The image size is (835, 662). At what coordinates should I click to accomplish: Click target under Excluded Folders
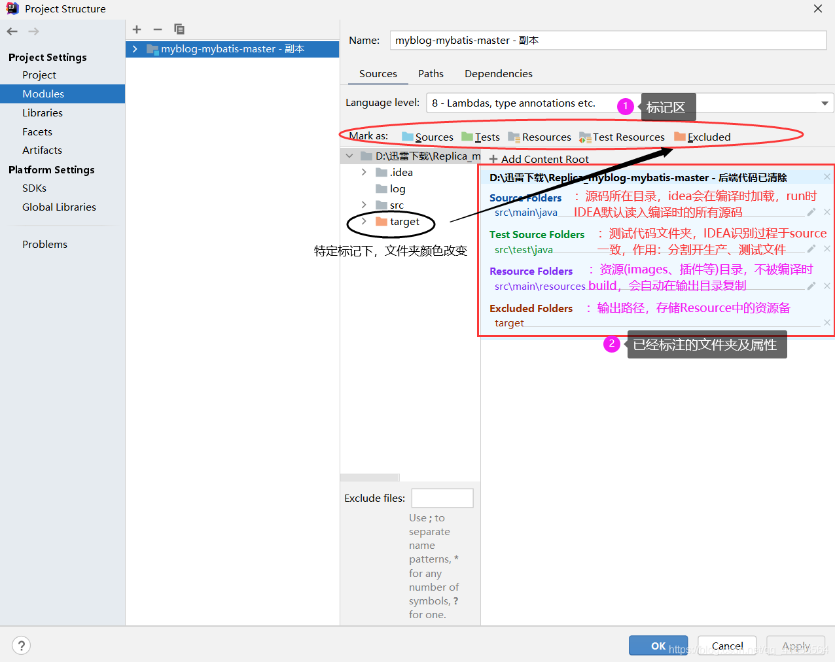[509, 323]
